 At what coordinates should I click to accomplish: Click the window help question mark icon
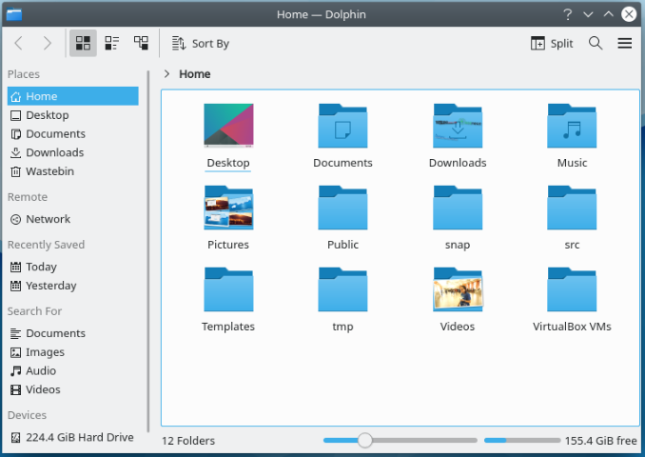coord(568,14)
